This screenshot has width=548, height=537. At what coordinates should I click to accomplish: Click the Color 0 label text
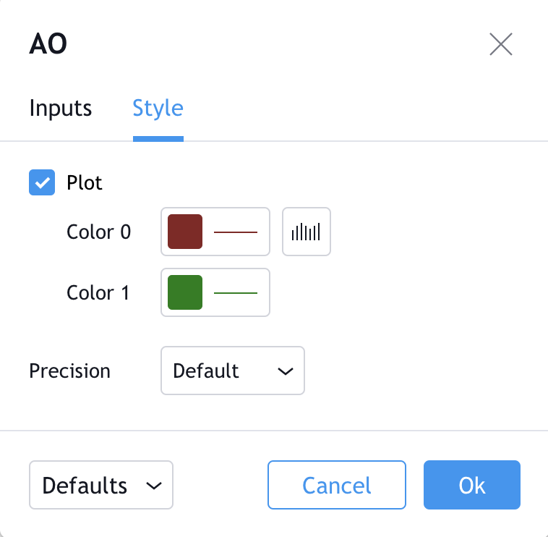click(x=98, y=232)
